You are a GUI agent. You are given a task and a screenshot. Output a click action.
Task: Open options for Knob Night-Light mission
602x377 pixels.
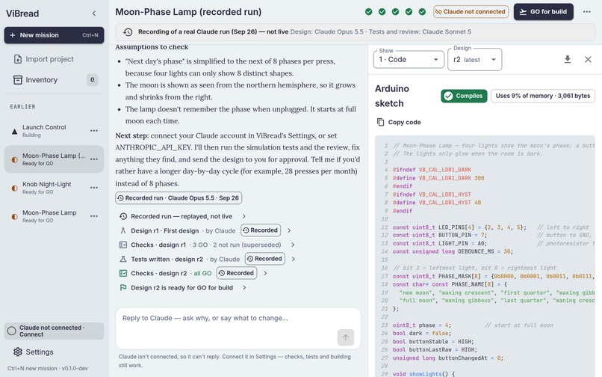(x=94, y=187)
